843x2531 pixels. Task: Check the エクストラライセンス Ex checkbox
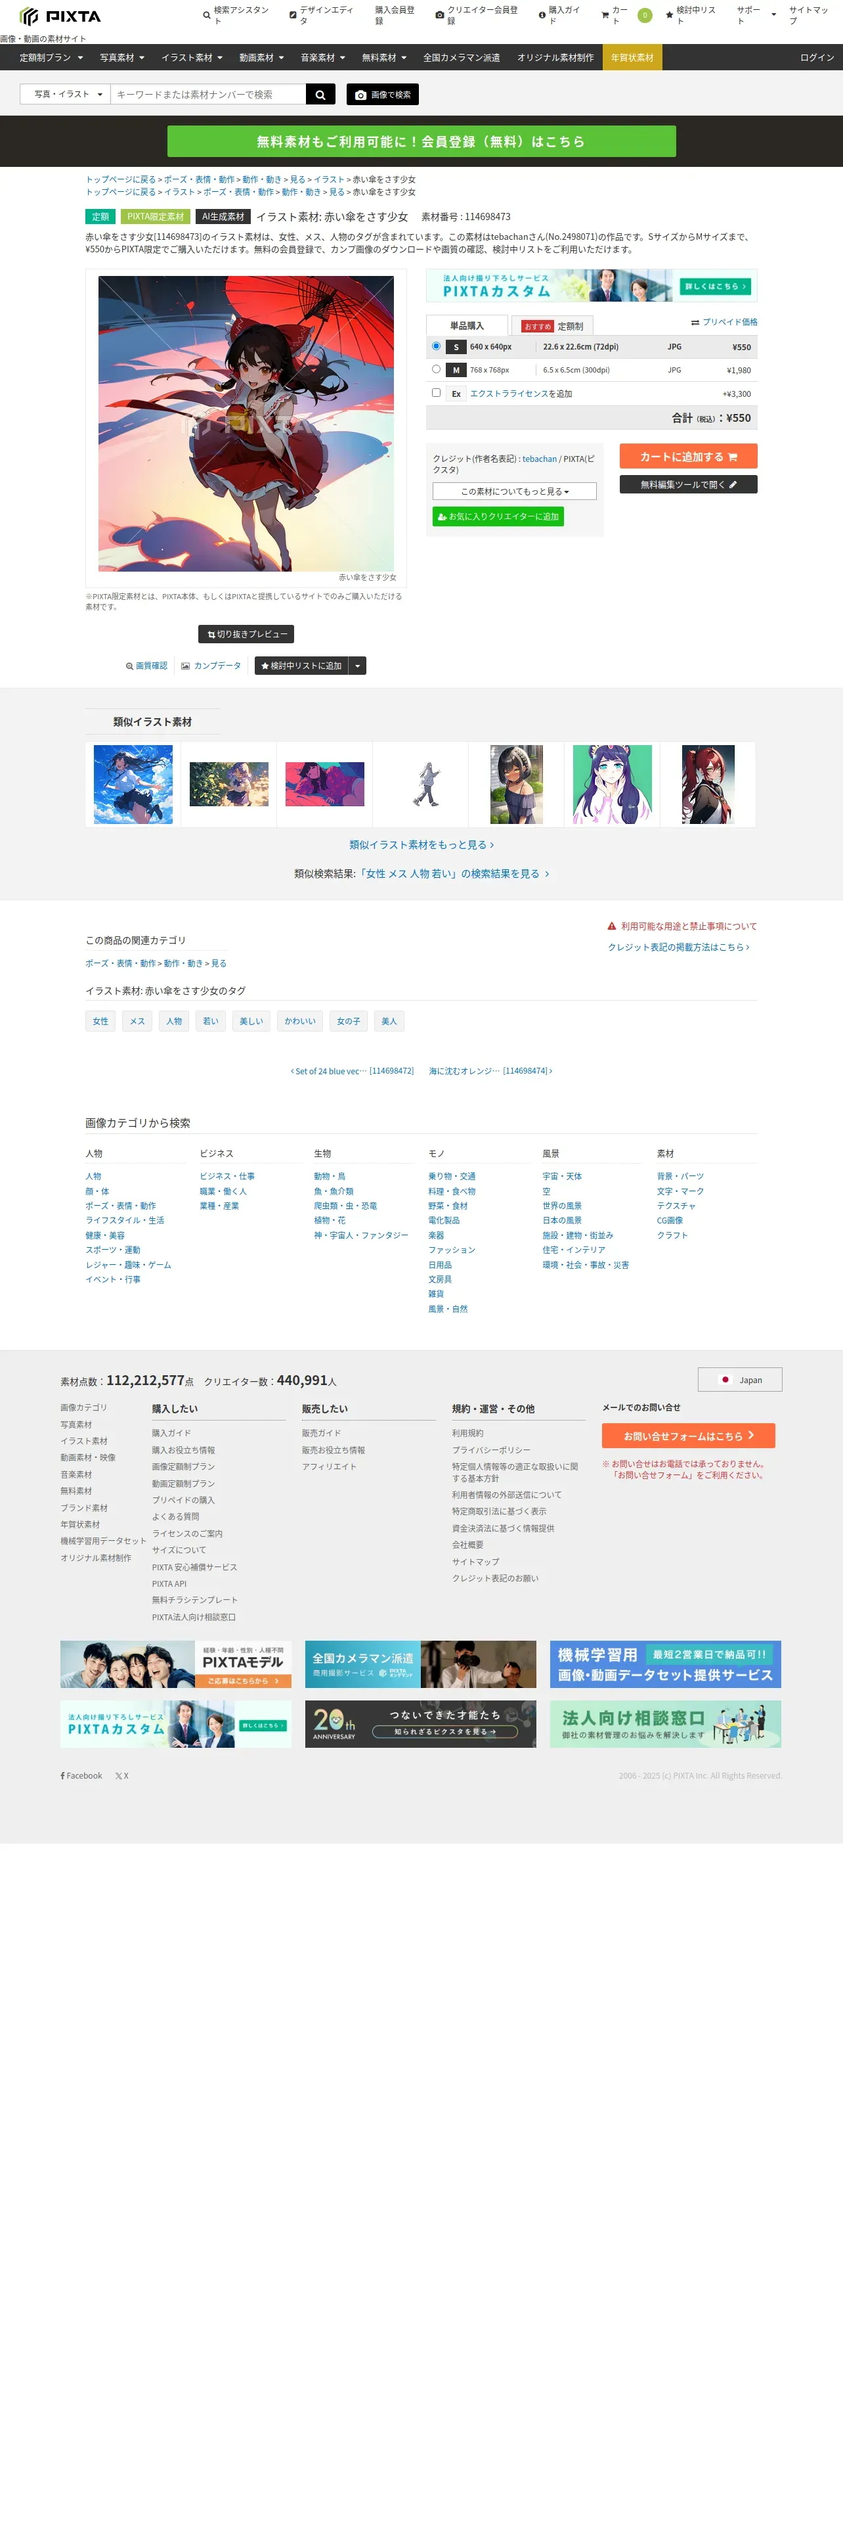click(436, 393)
